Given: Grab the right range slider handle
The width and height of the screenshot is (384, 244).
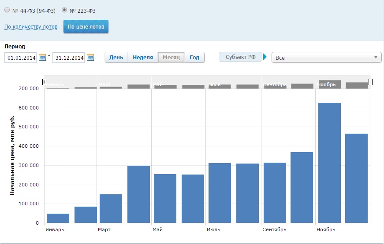Looking at the screenshot, I should (x=370, y=82).
